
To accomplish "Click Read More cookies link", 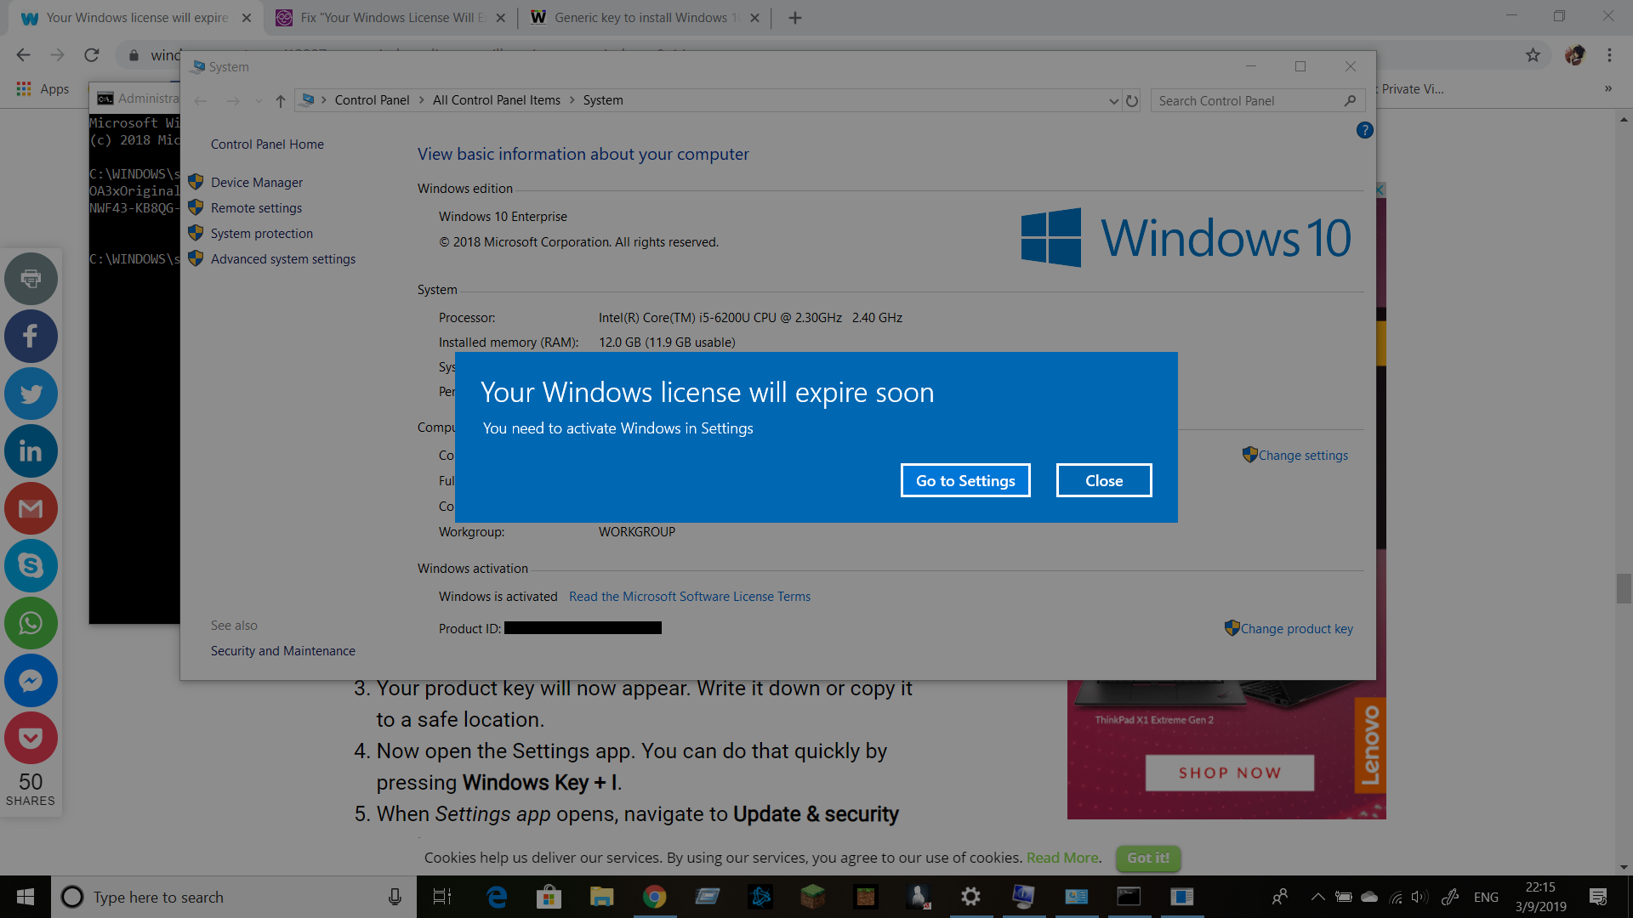I will click(x=1062, y=858).
